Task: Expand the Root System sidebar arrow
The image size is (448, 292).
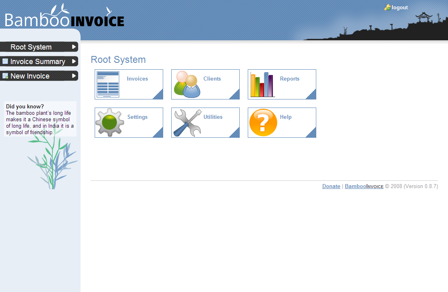Action: [x=73, y=47]
